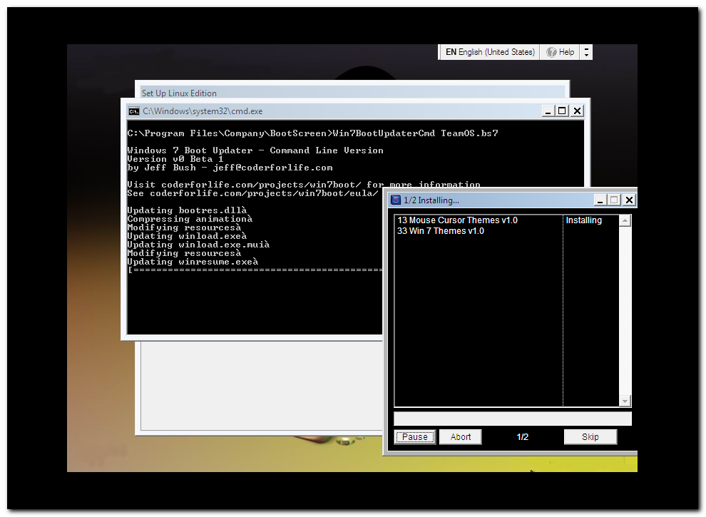Open the Help item in language bar
The image size is (706, 517).
pos(560,52)
